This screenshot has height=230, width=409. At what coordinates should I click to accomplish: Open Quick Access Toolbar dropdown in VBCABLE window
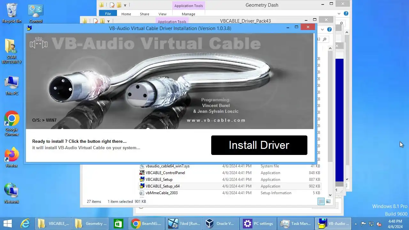(108, 21)
